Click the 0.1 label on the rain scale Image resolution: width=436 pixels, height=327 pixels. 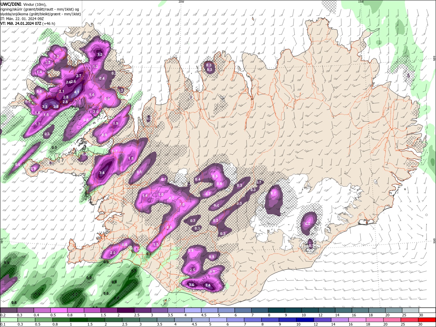pyautogui.click(x=3, y=325)
